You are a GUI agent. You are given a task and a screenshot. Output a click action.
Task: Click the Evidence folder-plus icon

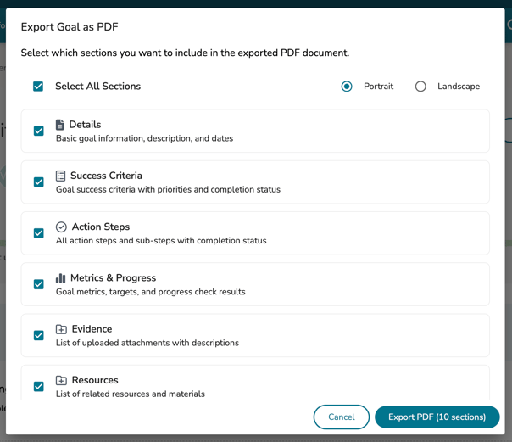point(61,329)
